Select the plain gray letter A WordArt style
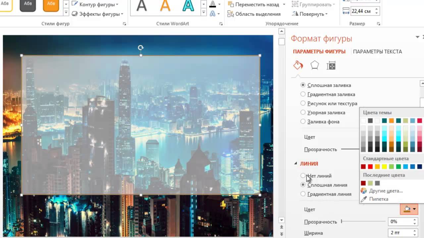The height and width of the screenshot is (238, 424). point(142,6)
